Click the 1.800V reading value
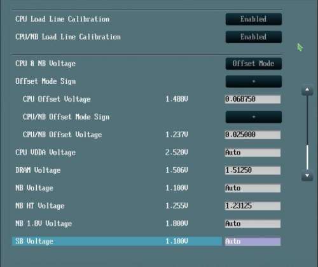318x267 pixels. (177, 224)
